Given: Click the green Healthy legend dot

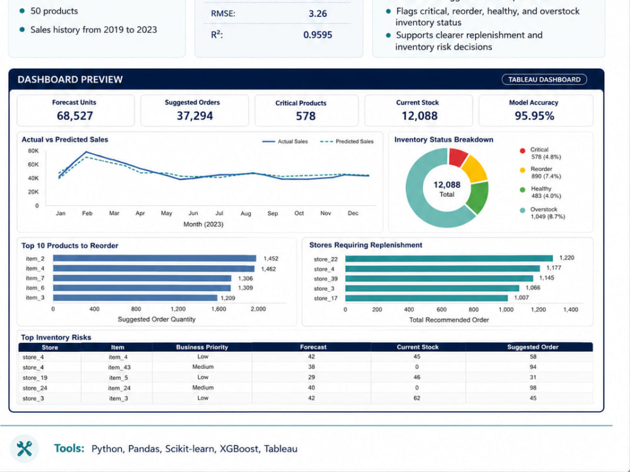Looking at the screenshot, I should tap(522, 190).
